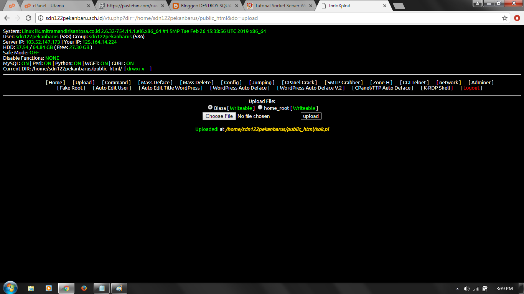Open Windows Media Player from the taskbar

point(48,288)
